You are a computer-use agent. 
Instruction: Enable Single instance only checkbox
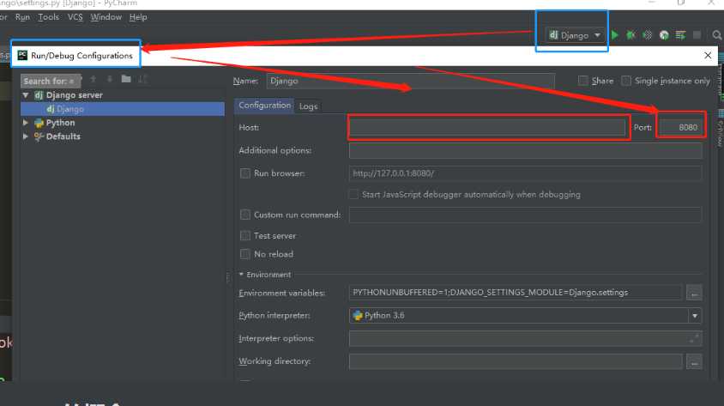626,81
